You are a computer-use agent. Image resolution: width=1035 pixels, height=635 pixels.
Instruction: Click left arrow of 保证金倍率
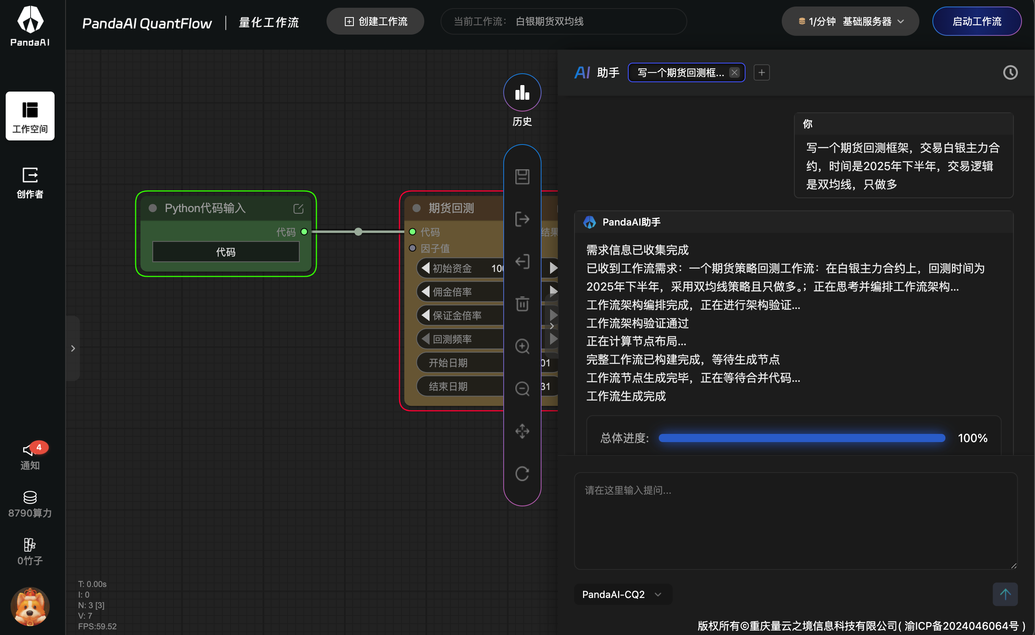point(425,315)
